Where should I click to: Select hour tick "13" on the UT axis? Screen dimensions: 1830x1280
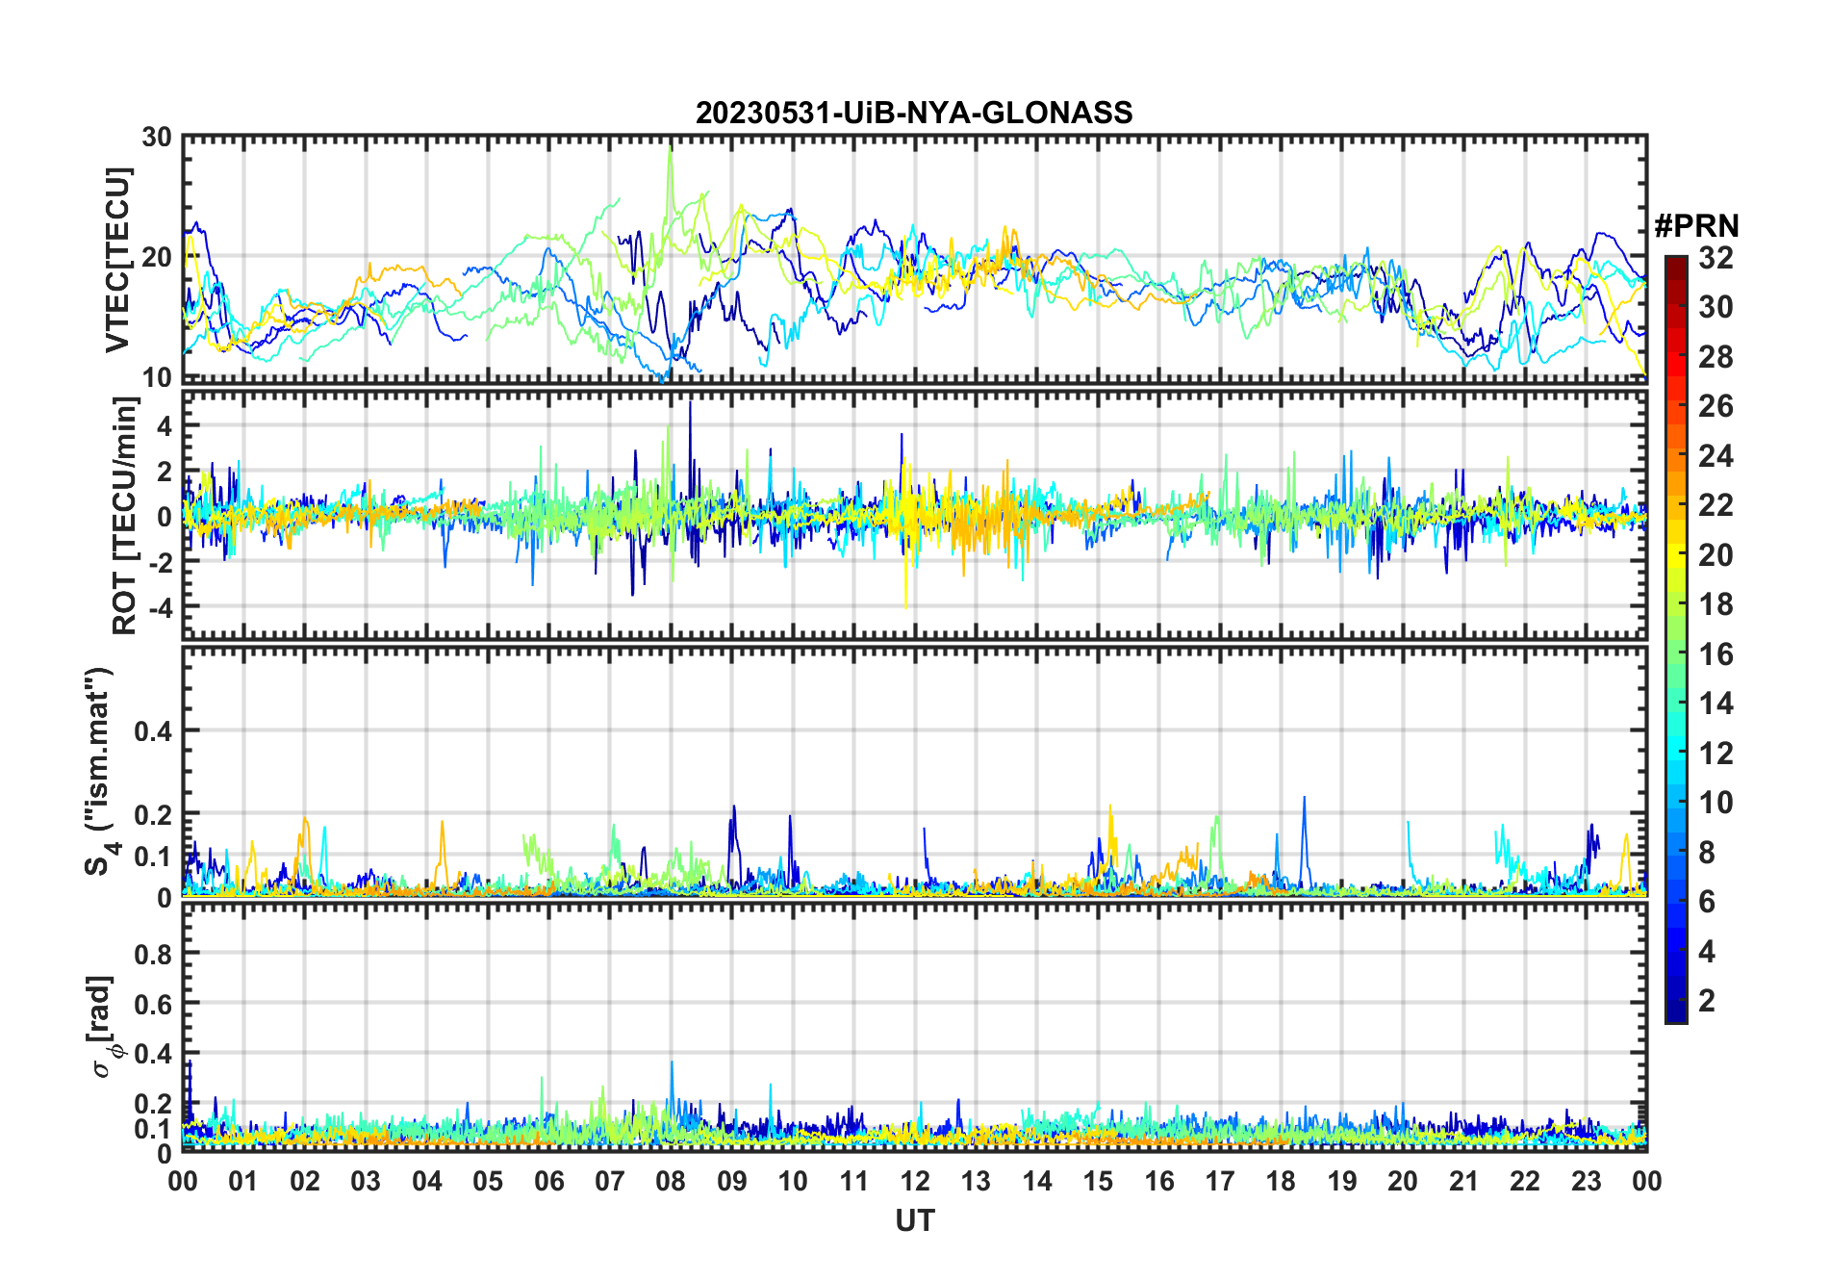pos(976,1181)
